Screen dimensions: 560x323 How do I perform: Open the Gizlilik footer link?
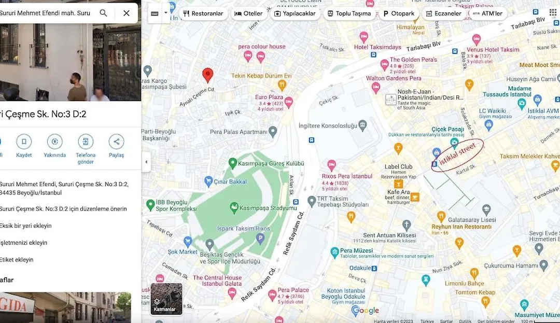(465, 321)
